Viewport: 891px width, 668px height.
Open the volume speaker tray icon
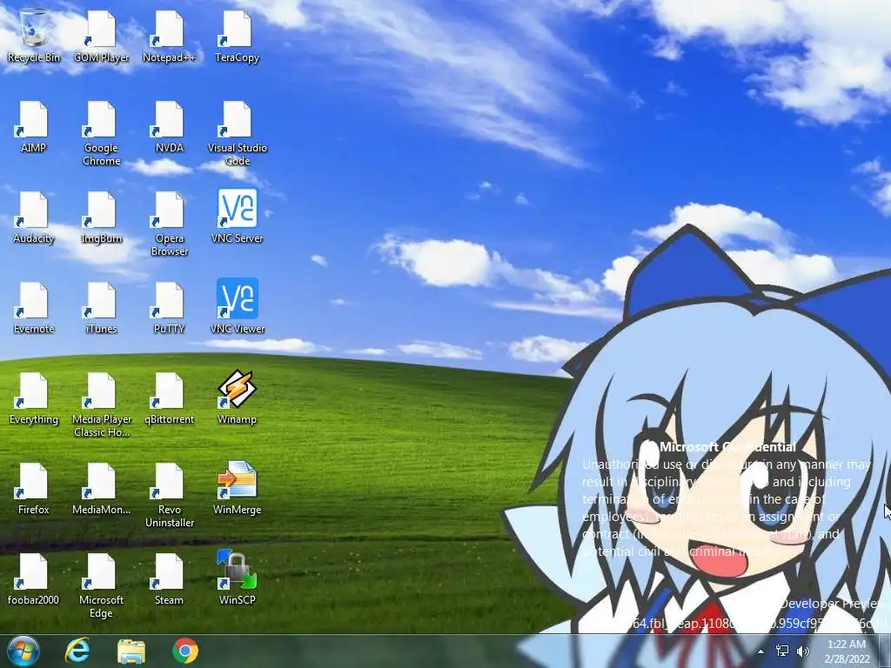pos(803,651)
